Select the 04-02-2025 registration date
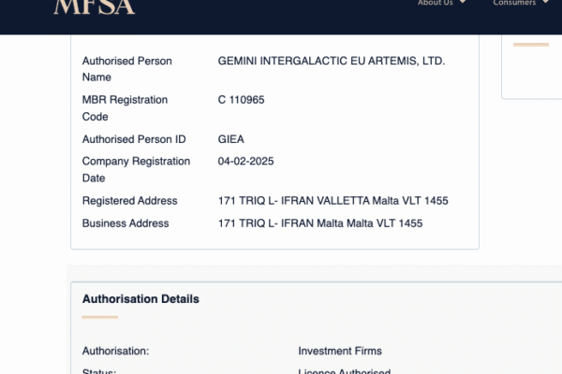Viewport: 562px width, 374px height. coord(245,162)
